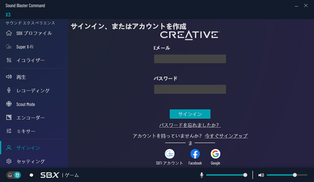Image resolution: width=314 pixels, height=182 pixels.
Task: Open the セッティング page label
Action: (x=30, y=161)
